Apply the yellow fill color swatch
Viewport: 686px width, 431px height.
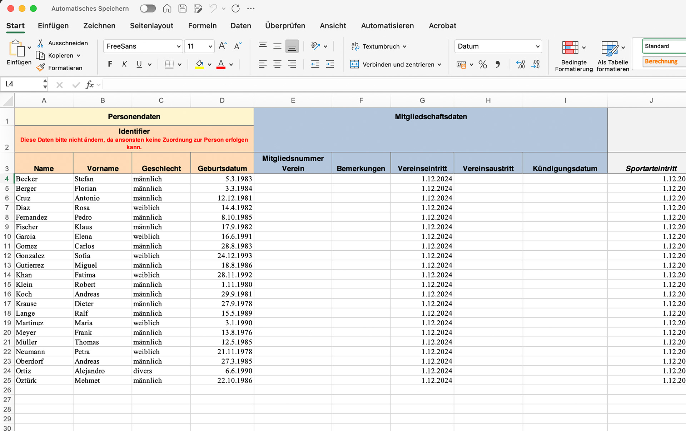(x=199, y=65)
